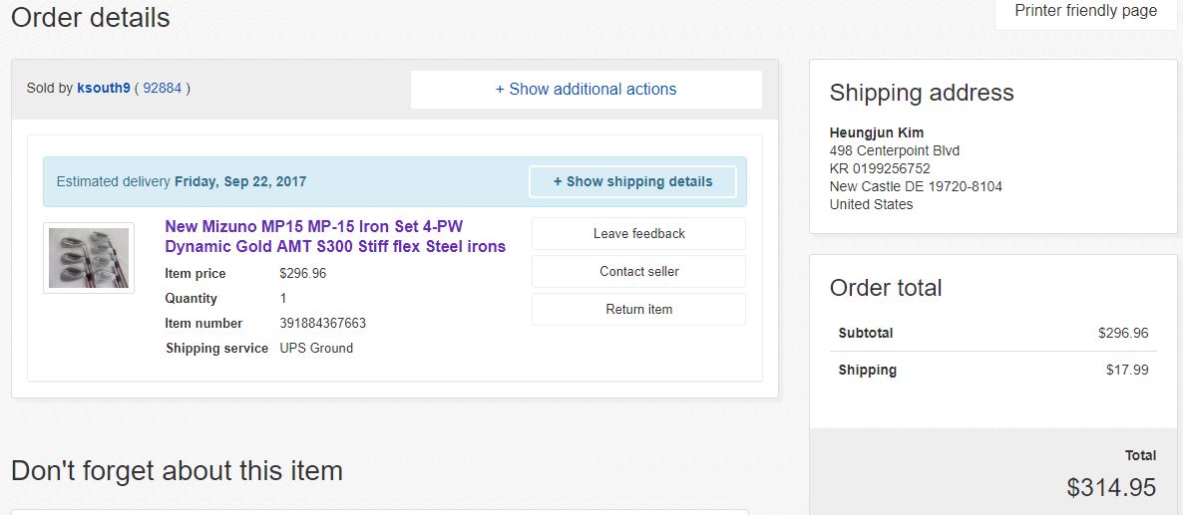Click the Order total heading
This screenshot has height=515, width=1183.
[885, 288]
